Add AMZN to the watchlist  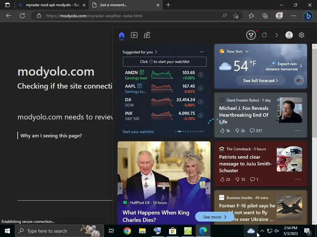201,75
